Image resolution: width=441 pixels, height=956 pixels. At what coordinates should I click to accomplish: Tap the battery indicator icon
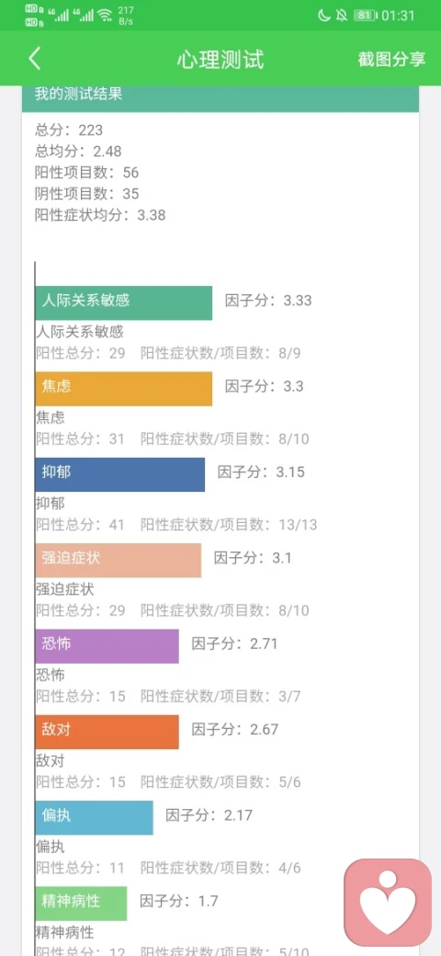364,16
